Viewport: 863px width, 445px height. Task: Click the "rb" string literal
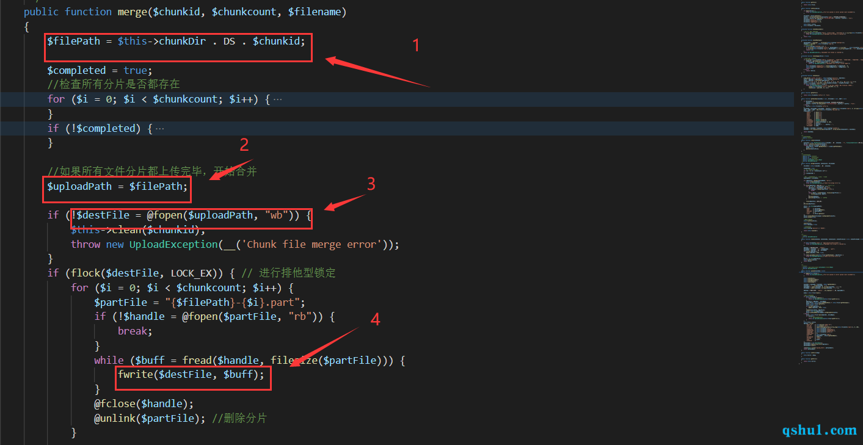point(299,317)
